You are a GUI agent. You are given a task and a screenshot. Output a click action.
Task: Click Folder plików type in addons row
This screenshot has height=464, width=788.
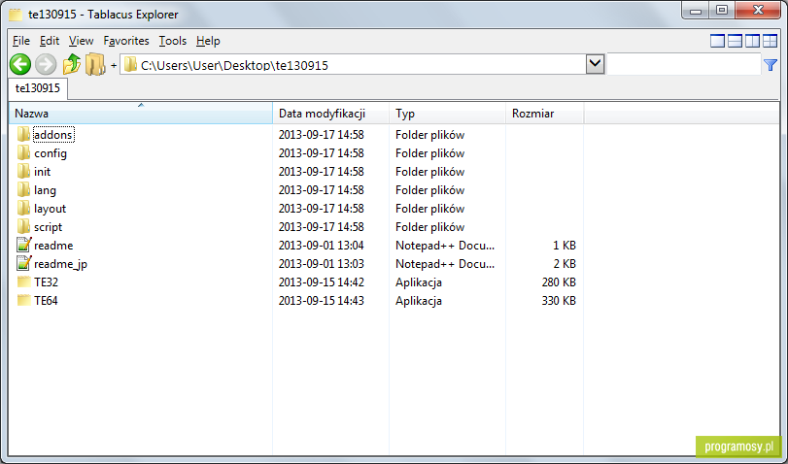429,135
